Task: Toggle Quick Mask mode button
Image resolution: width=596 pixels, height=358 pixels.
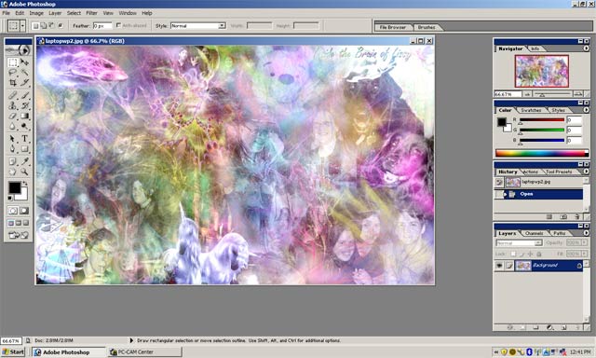Action: point(24,211)
